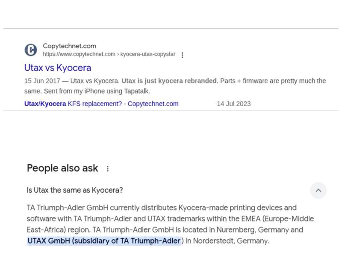The height and width of the screenshot is (274, 342).
Task: Click the Copytechnet.com site name
Action: (x=69, y=46)
